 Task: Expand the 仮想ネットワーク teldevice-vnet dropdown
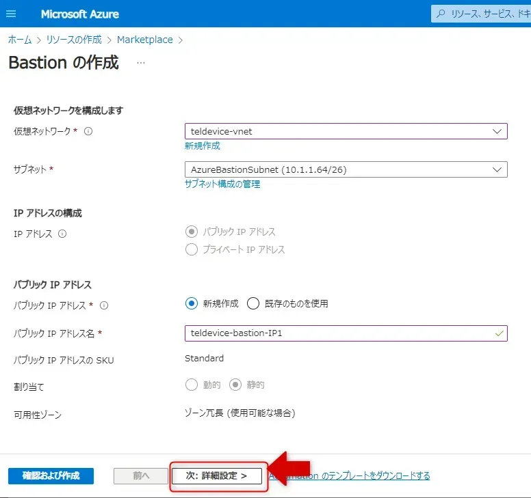[346, 131]
